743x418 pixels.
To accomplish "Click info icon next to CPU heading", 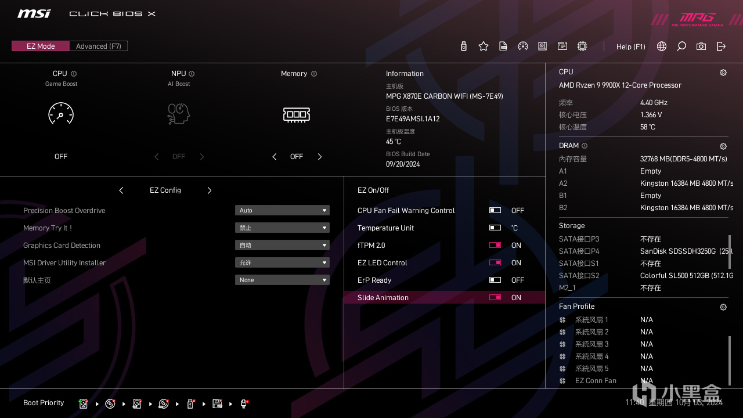I will [74, 74].
